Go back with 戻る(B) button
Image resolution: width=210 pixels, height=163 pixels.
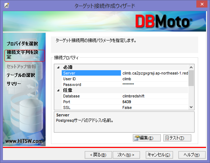[98, 155]
